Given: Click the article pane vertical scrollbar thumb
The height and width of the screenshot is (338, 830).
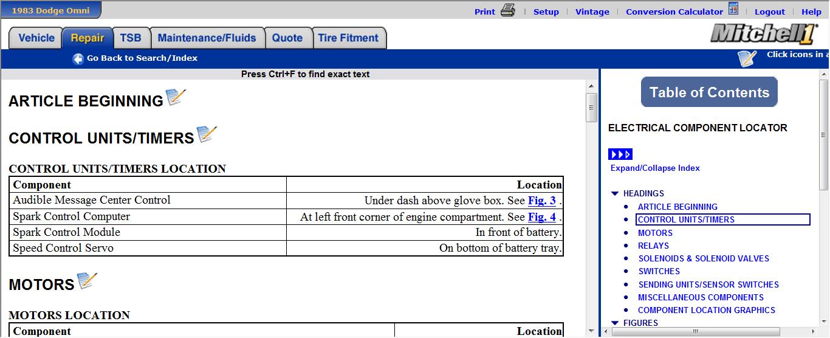Looking at the screenshot, I should coord(591,108).
